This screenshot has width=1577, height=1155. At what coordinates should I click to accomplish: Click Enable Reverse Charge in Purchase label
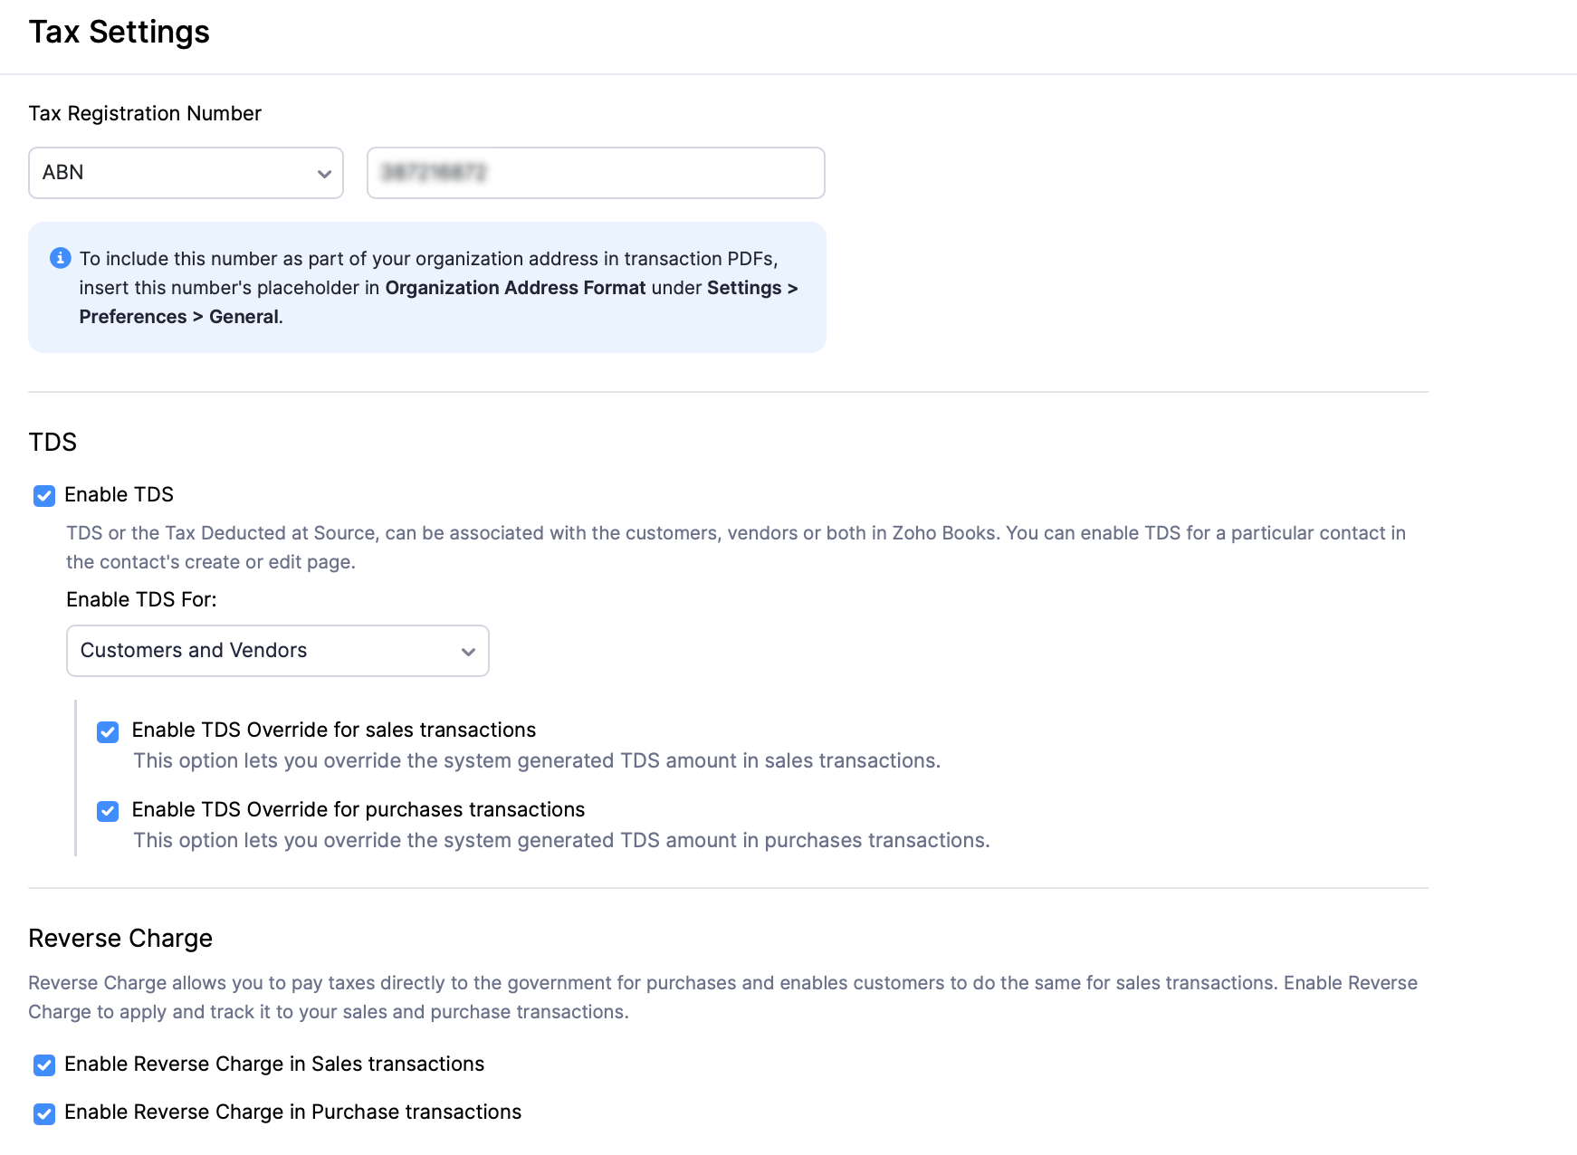[x=293, y=1112]
